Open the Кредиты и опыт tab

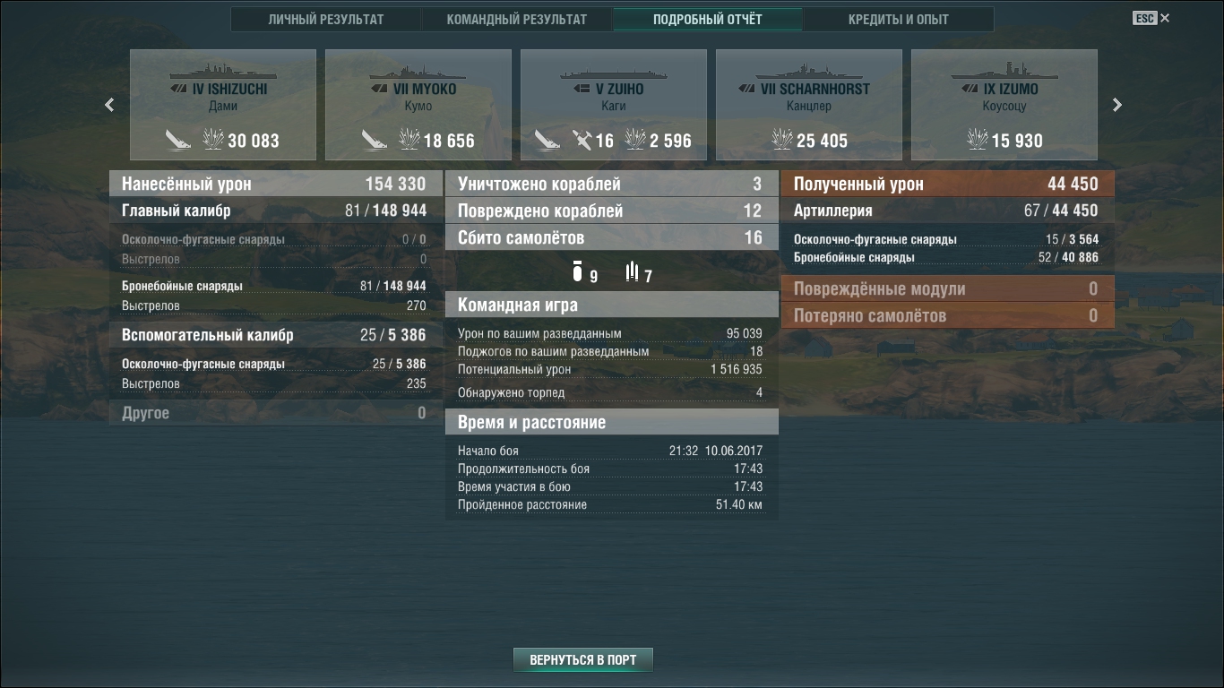coord(899,19)
